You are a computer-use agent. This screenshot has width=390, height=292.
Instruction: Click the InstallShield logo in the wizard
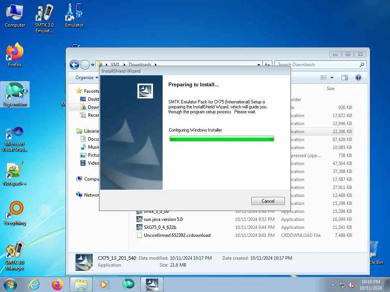145,91
